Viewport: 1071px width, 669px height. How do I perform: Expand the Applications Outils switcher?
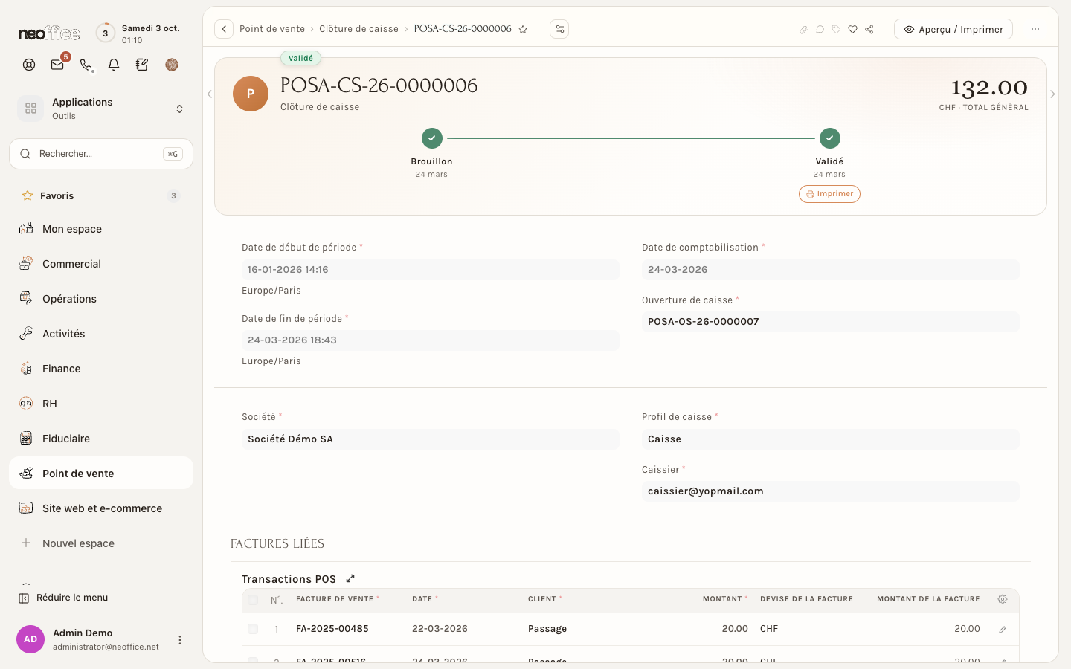tap(101, 109)
